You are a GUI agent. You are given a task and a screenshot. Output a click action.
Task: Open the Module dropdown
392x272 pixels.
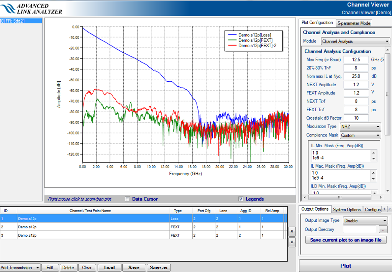[355, 41]
